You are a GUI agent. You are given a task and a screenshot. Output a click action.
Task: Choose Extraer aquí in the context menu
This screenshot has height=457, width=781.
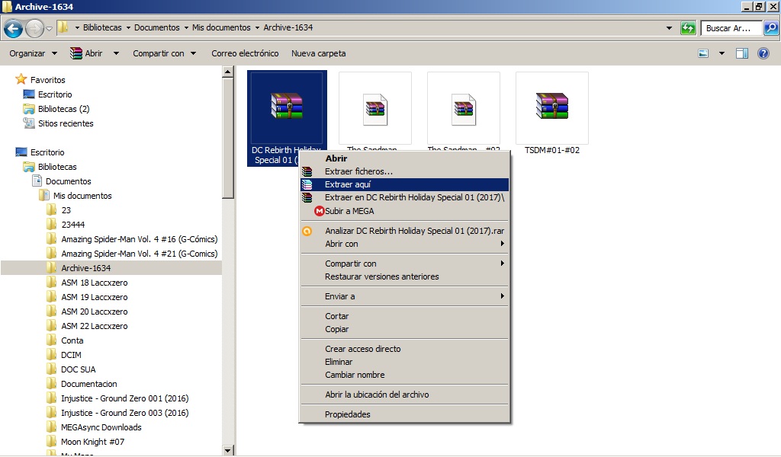[x=404, y=184]
